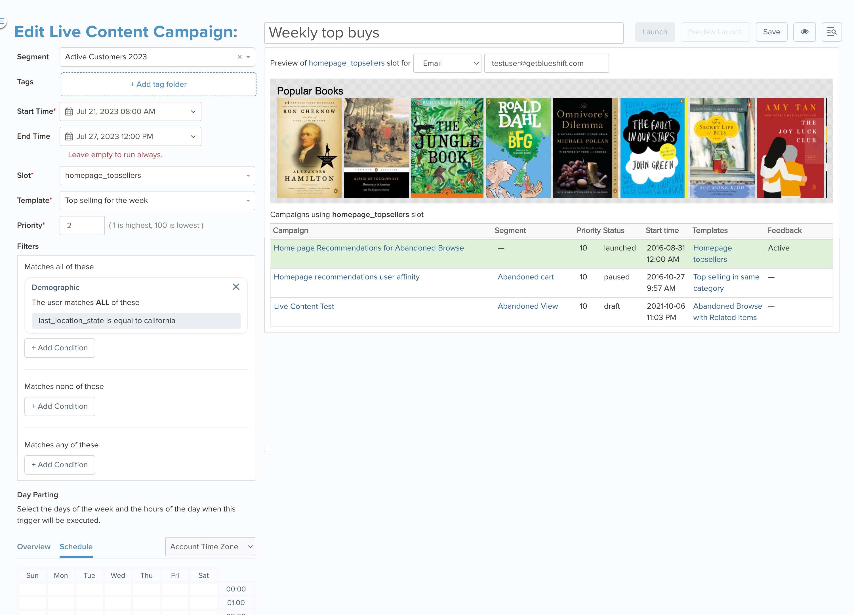This screenshot has width=854, height=615.
Task: Click the Preview Launch button
Action: (x=715, y=32)
